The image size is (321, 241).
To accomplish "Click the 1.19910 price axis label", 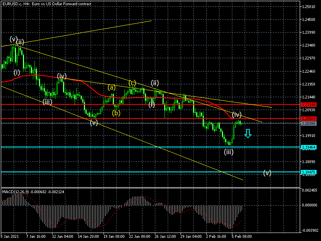I will [309, 136].
